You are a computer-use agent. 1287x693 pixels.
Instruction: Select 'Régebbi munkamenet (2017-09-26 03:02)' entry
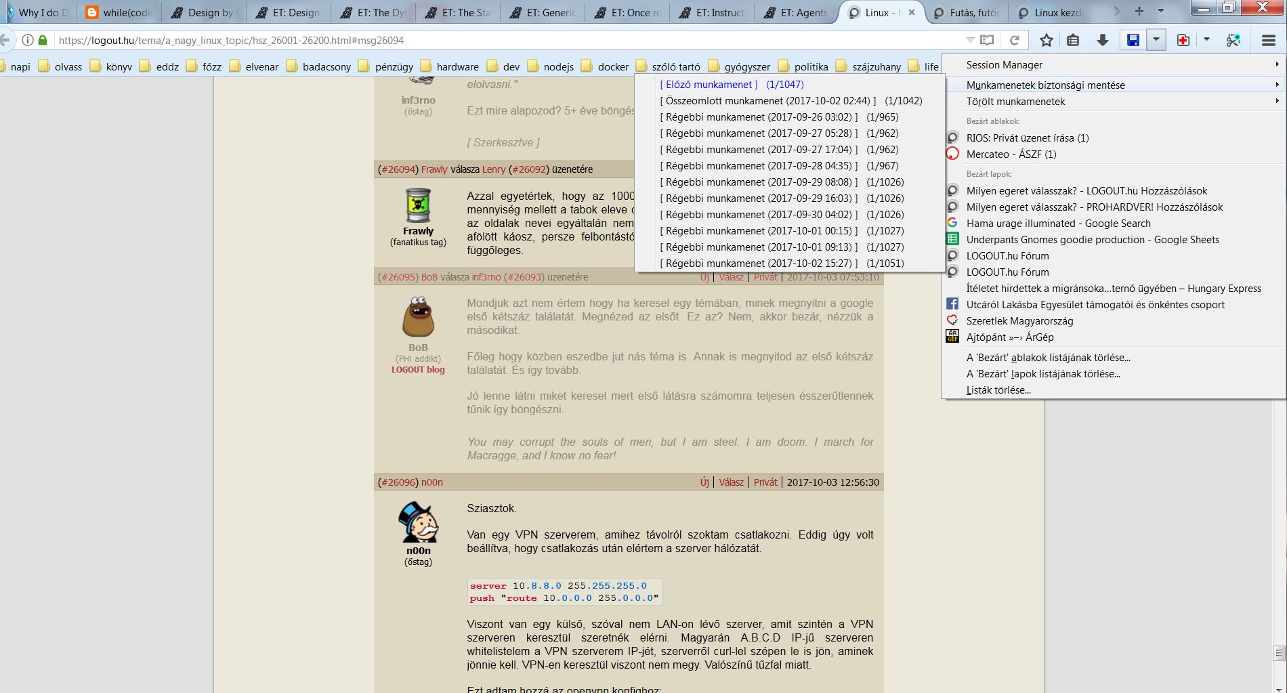tap(789, 117)
